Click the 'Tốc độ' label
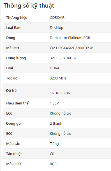 [12, 78]
